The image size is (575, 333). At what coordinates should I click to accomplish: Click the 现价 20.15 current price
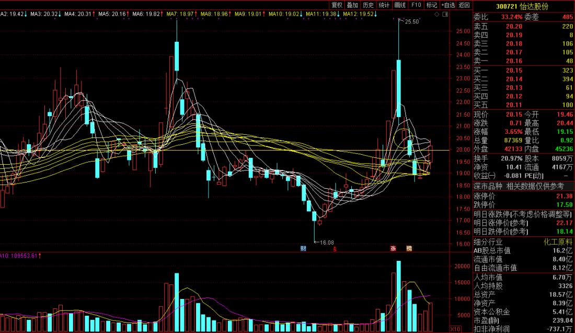coord(514,114)
